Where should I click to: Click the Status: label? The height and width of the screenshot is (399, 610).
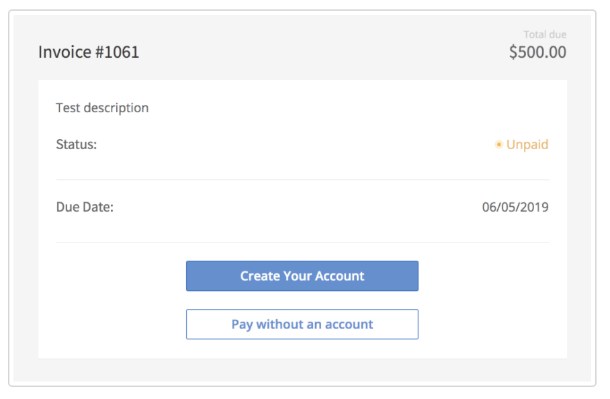77,144
